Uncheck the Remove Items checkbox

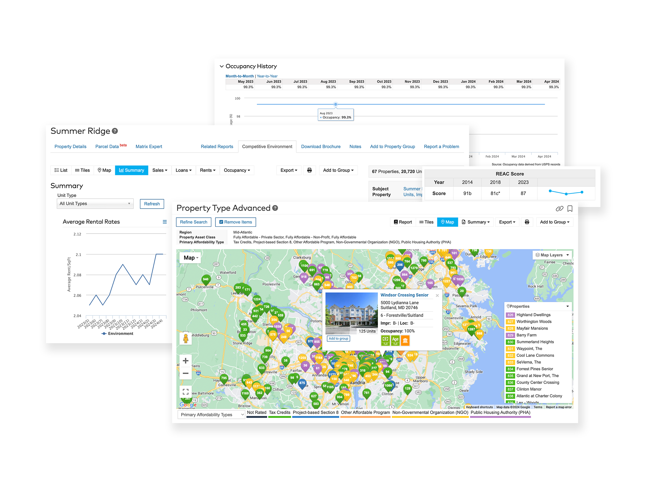pos(222,222)
